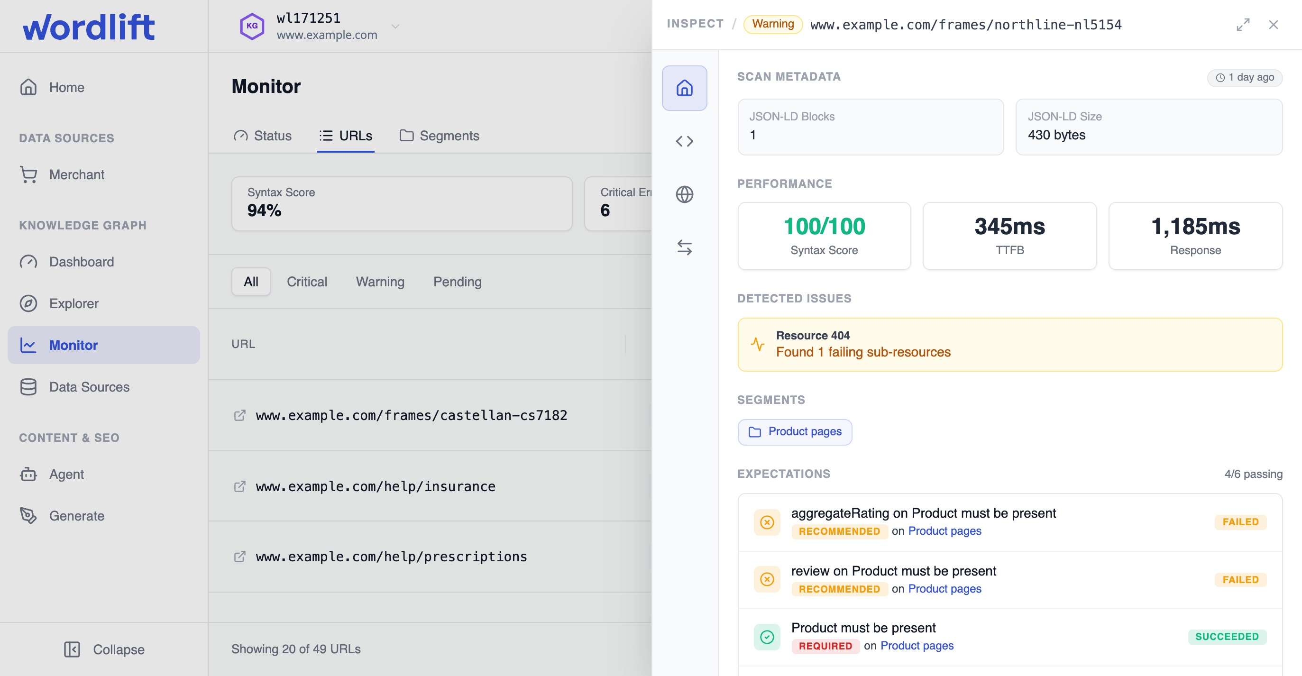Expand the inspect panel to full screen
1302x676 pixels.
tap(1243, 24)
